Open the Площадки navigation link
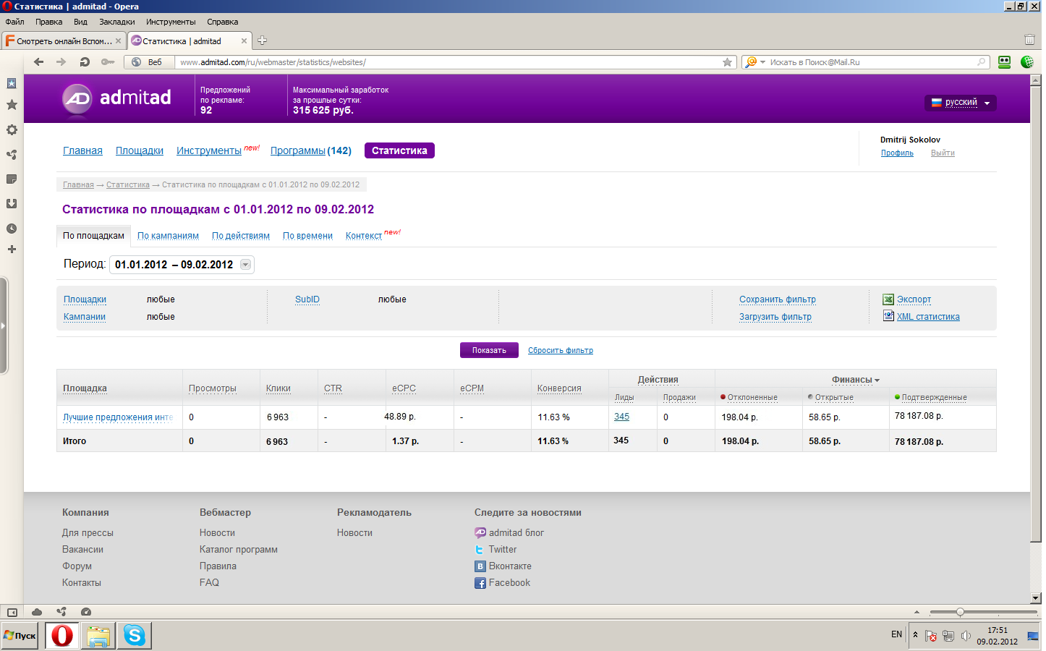The height and width of the screenshot is (651, 1046). [140, 150]
